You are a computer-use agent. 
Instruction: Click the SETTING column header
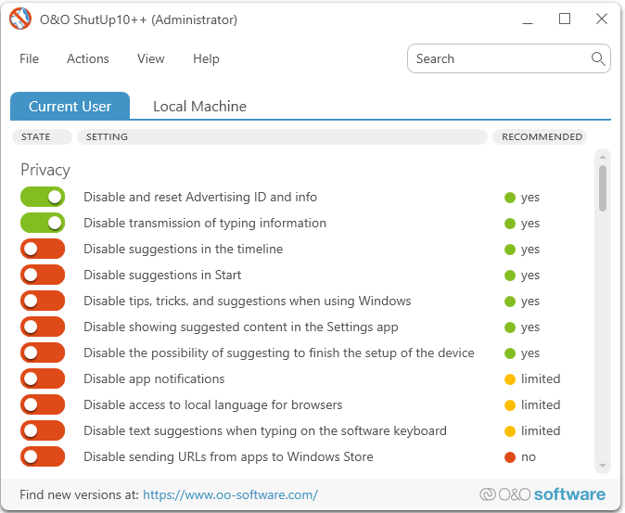pyautogui.click(x=282, y=136)
